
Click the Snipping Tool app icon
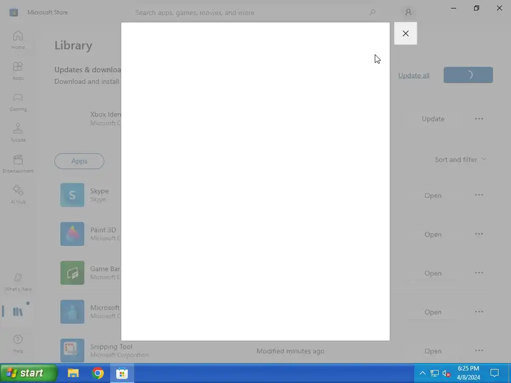click(72, 351)
